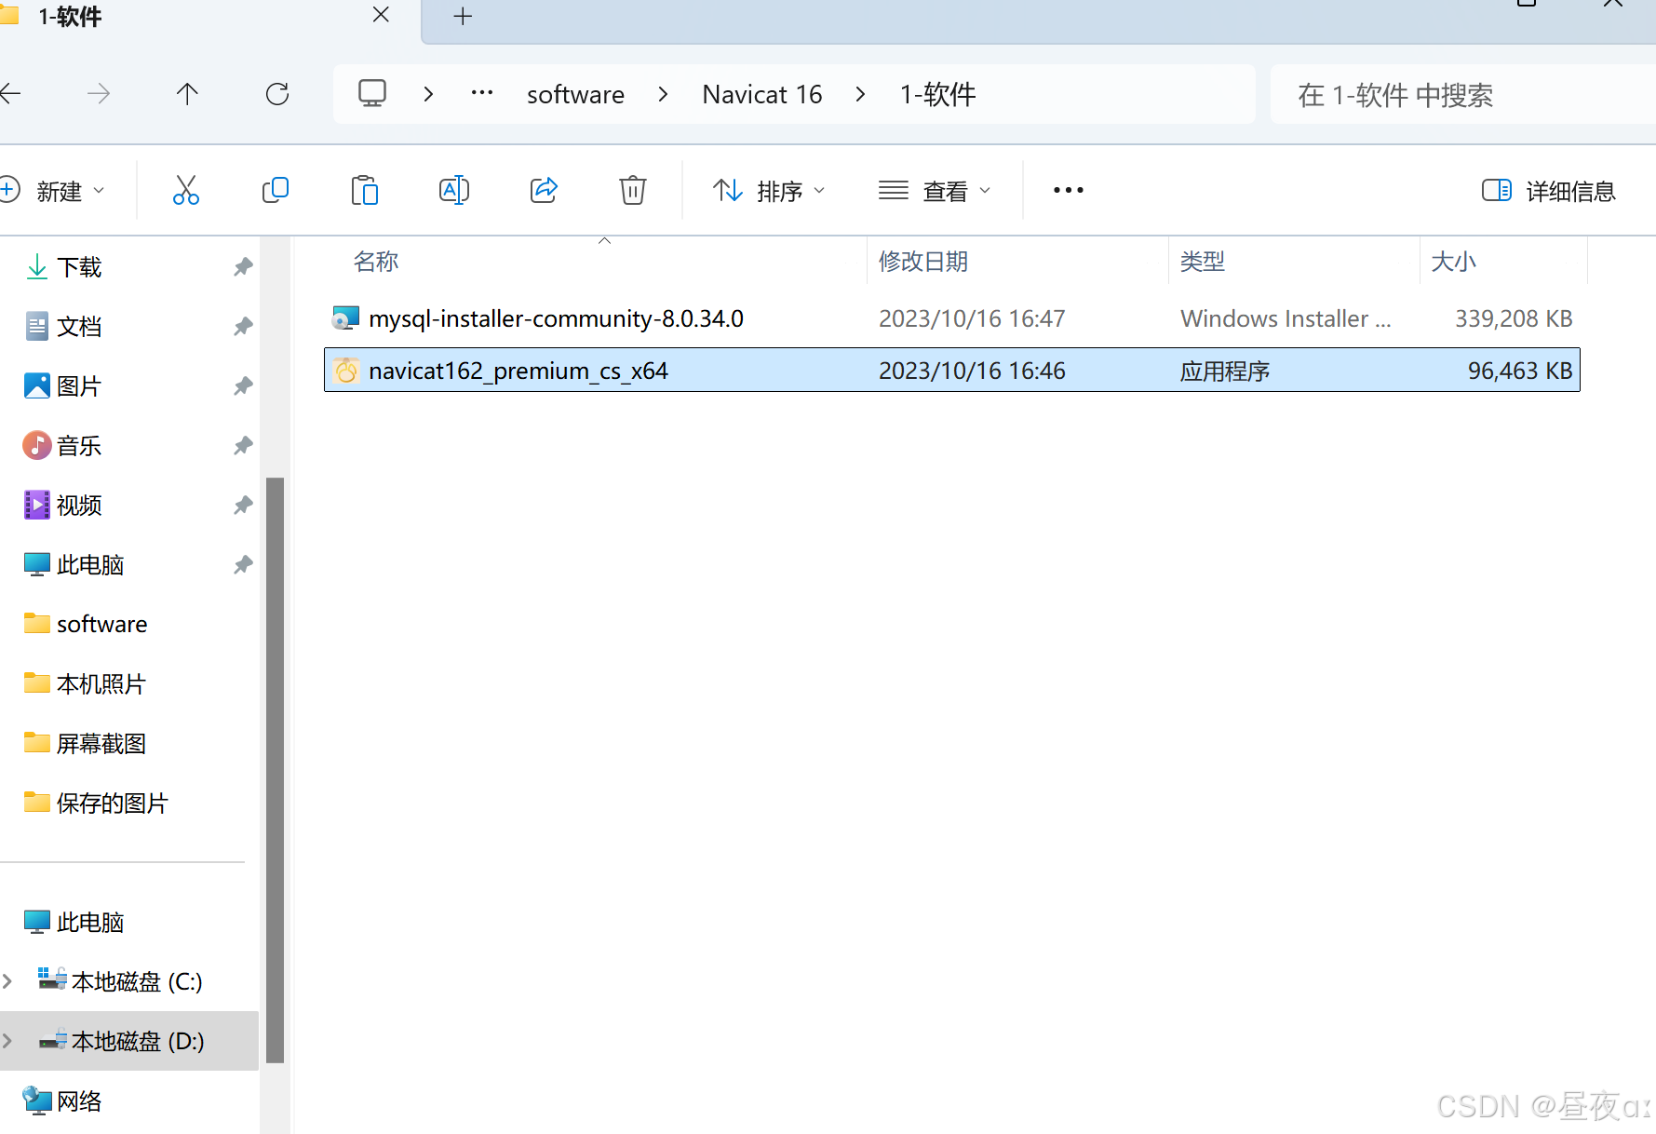Click the Copy icon in toolbar
The image size is (1656, 1134).
tap(276, 191)
